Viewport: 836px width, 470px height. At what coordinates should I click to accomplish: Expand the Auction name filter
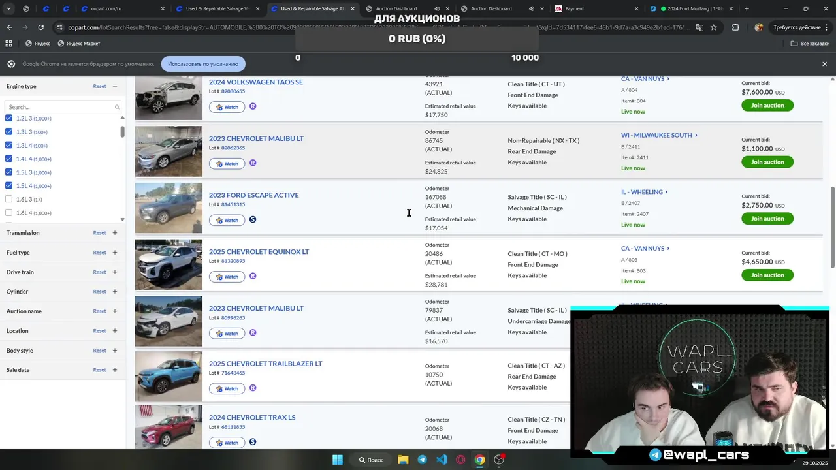pos(115,311)
